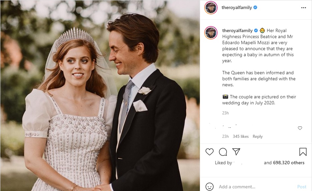Like the post with the heart icon
Screen dimensions: 312x191
(210, 152)
